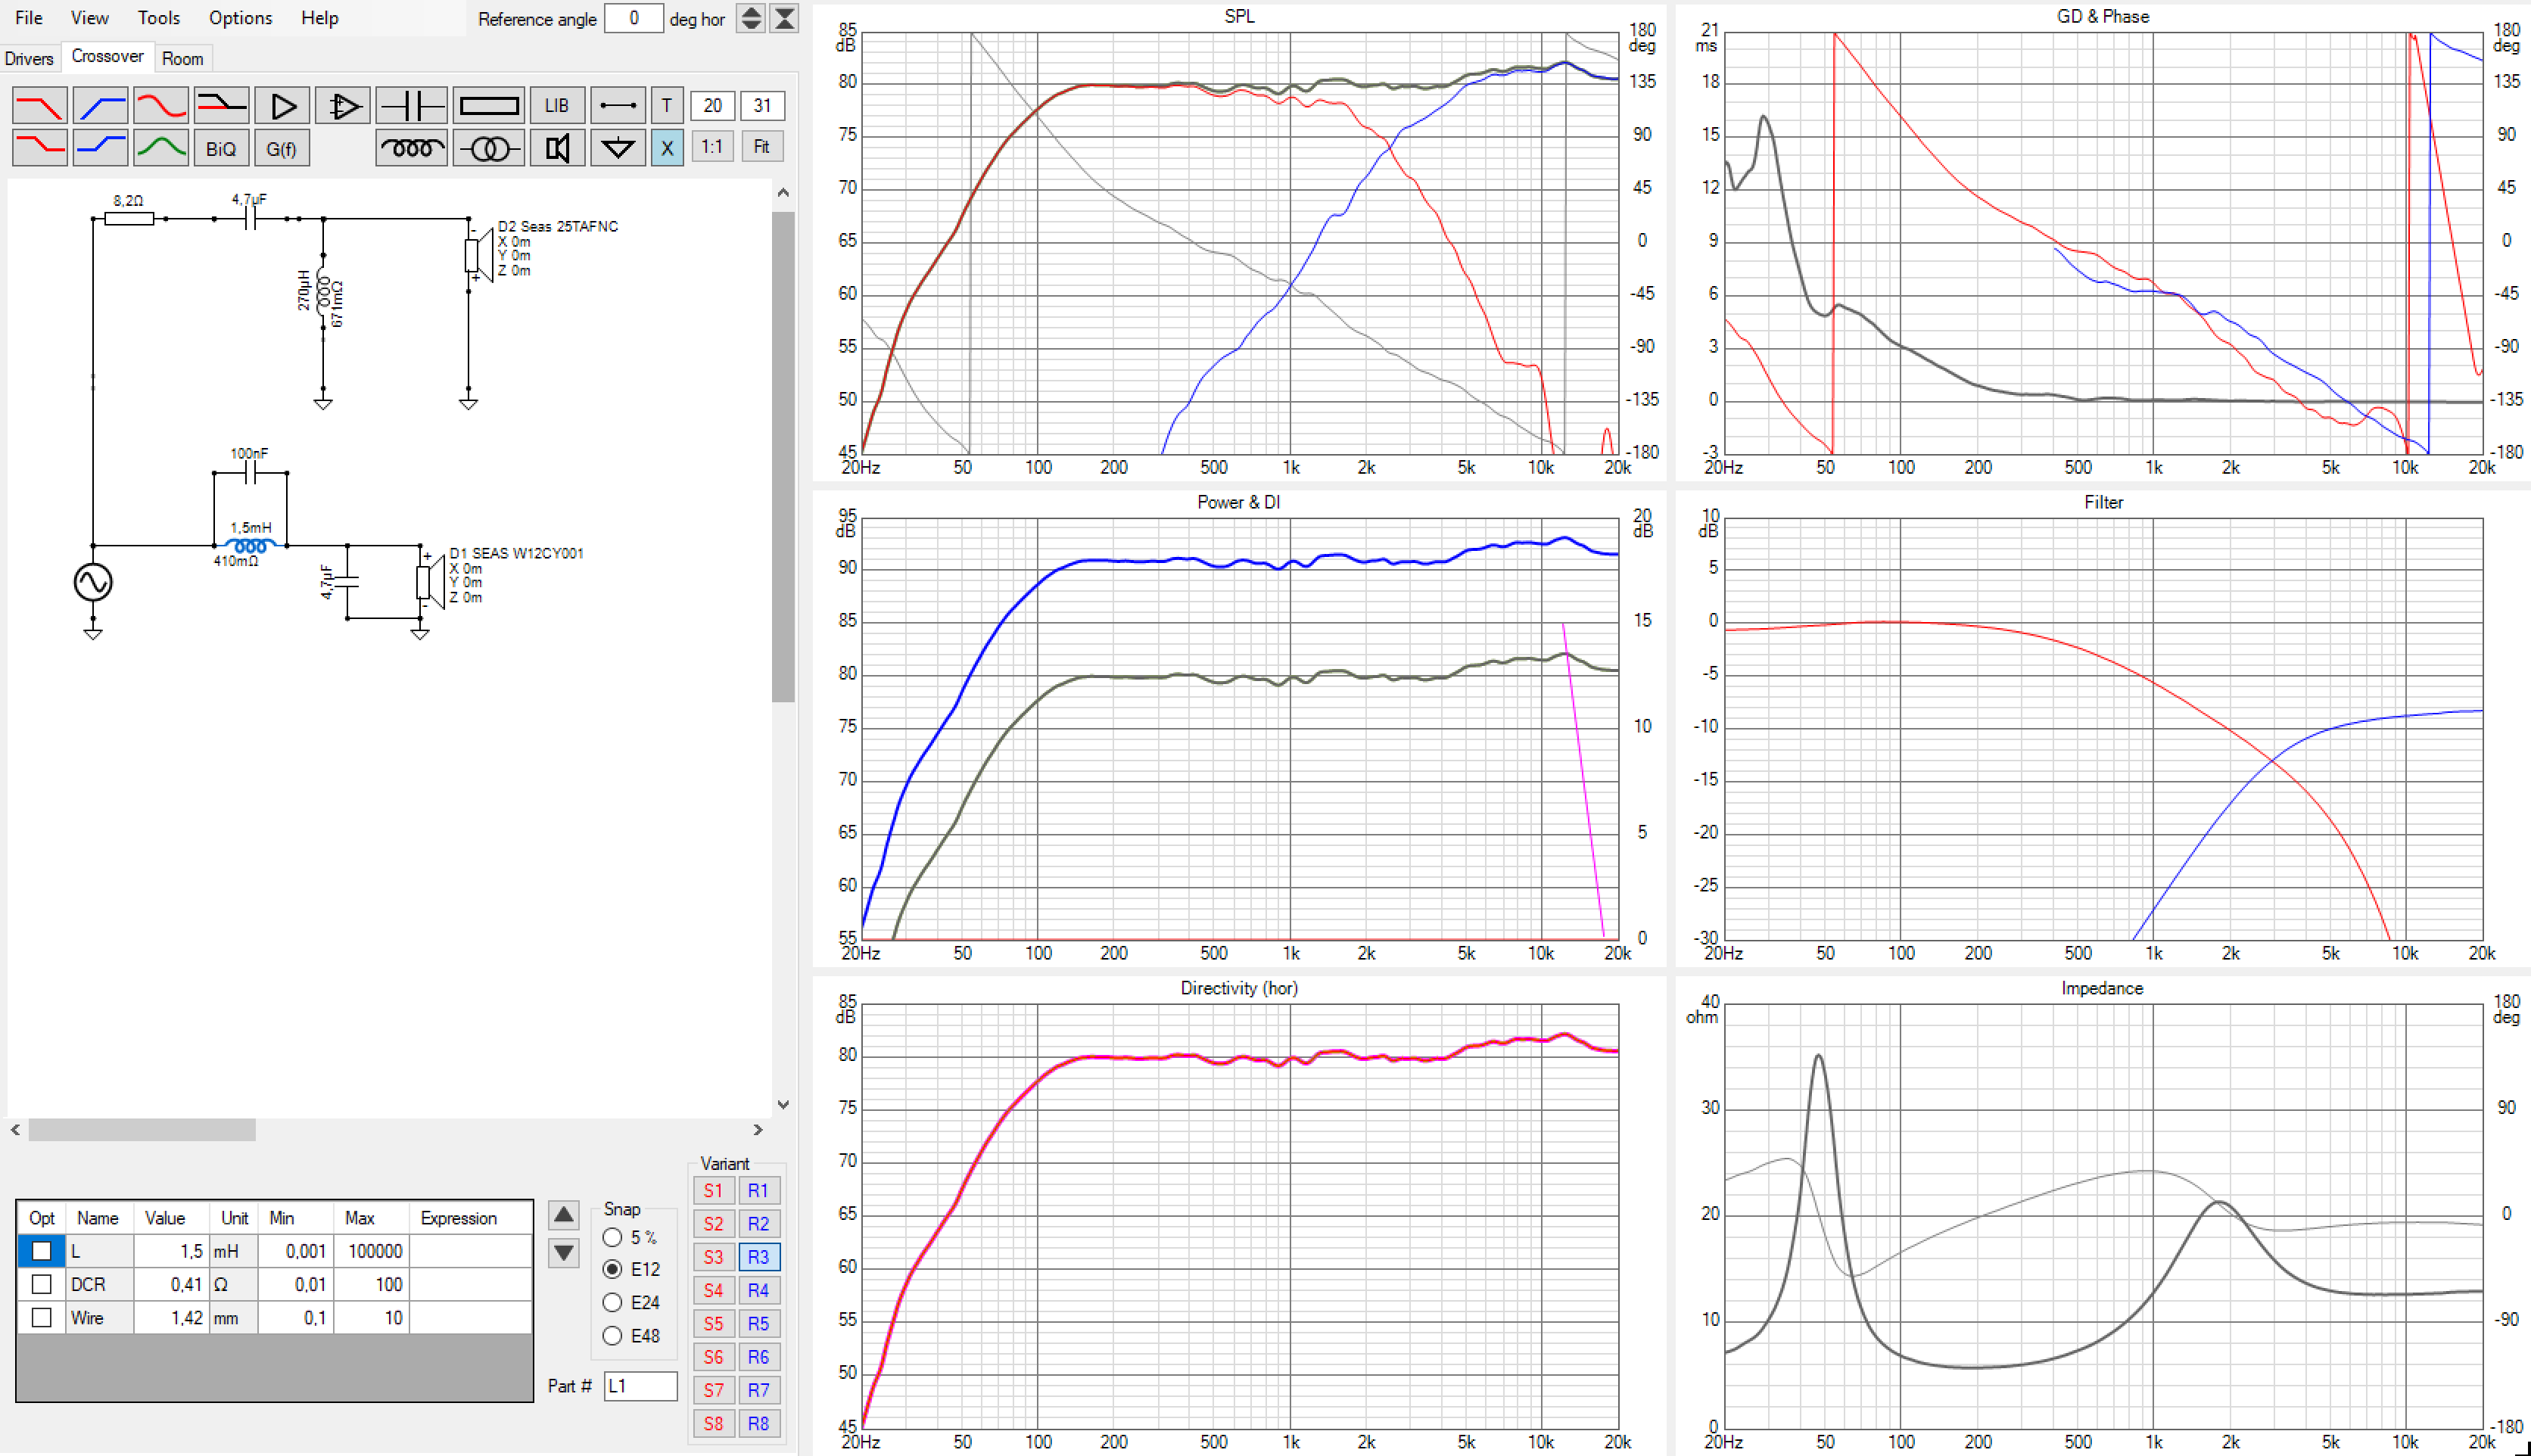Open the Tools menu
Viewport: 2531px width, 1456px height.
click(x=159, y=18)
